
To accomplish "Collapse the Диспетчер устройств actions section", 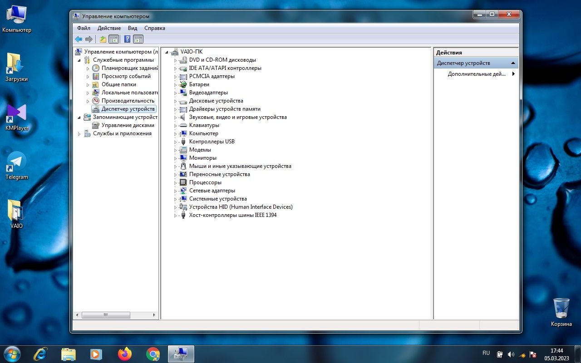I will click(x=513, y=63).
